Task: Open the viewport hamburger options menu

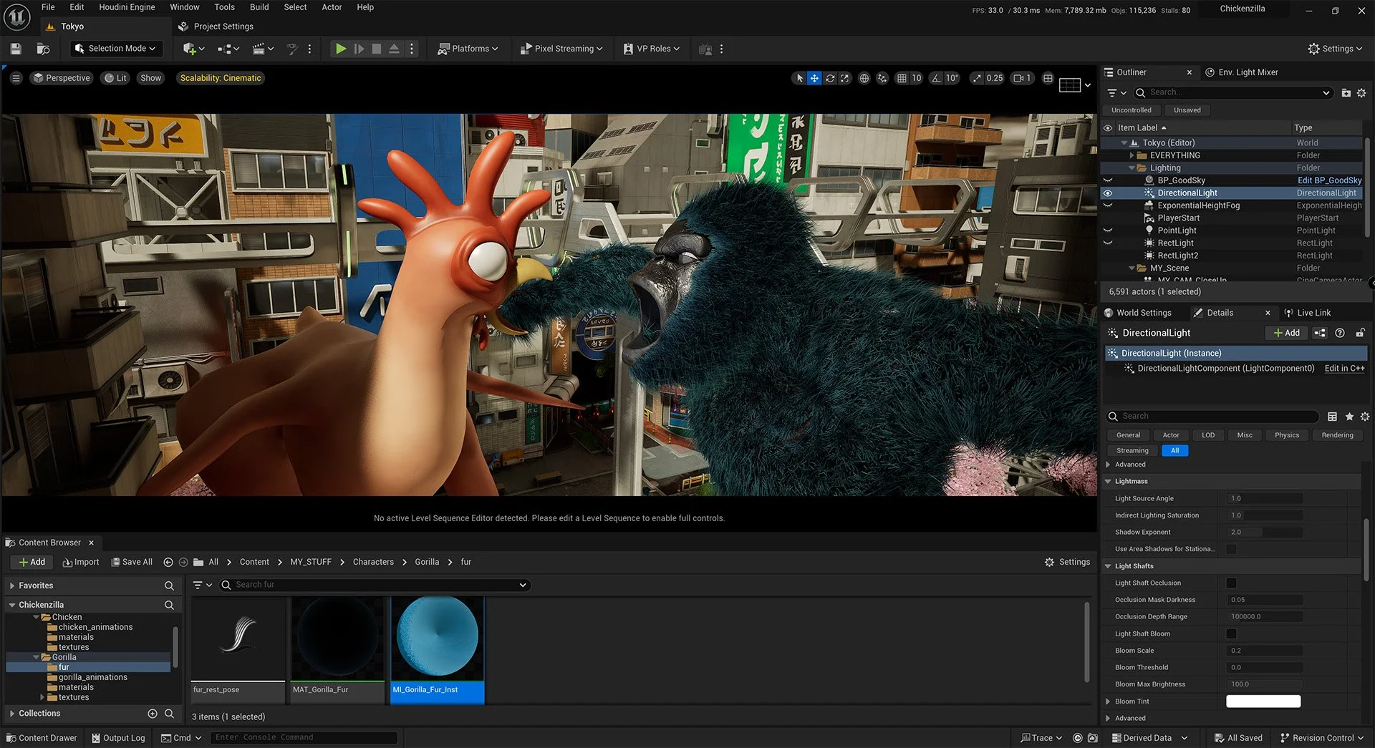Action: [x=16, y=78]
